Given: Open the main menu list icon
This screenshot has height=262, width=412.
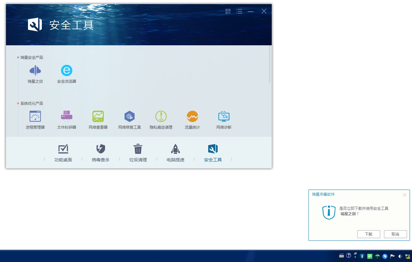Looking at the screenshot, I should tap(239, 11).
